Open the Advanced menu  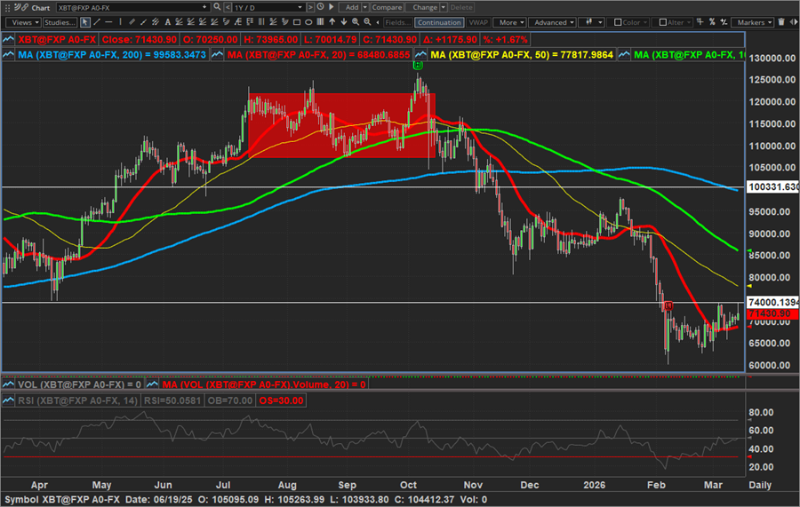553,22
